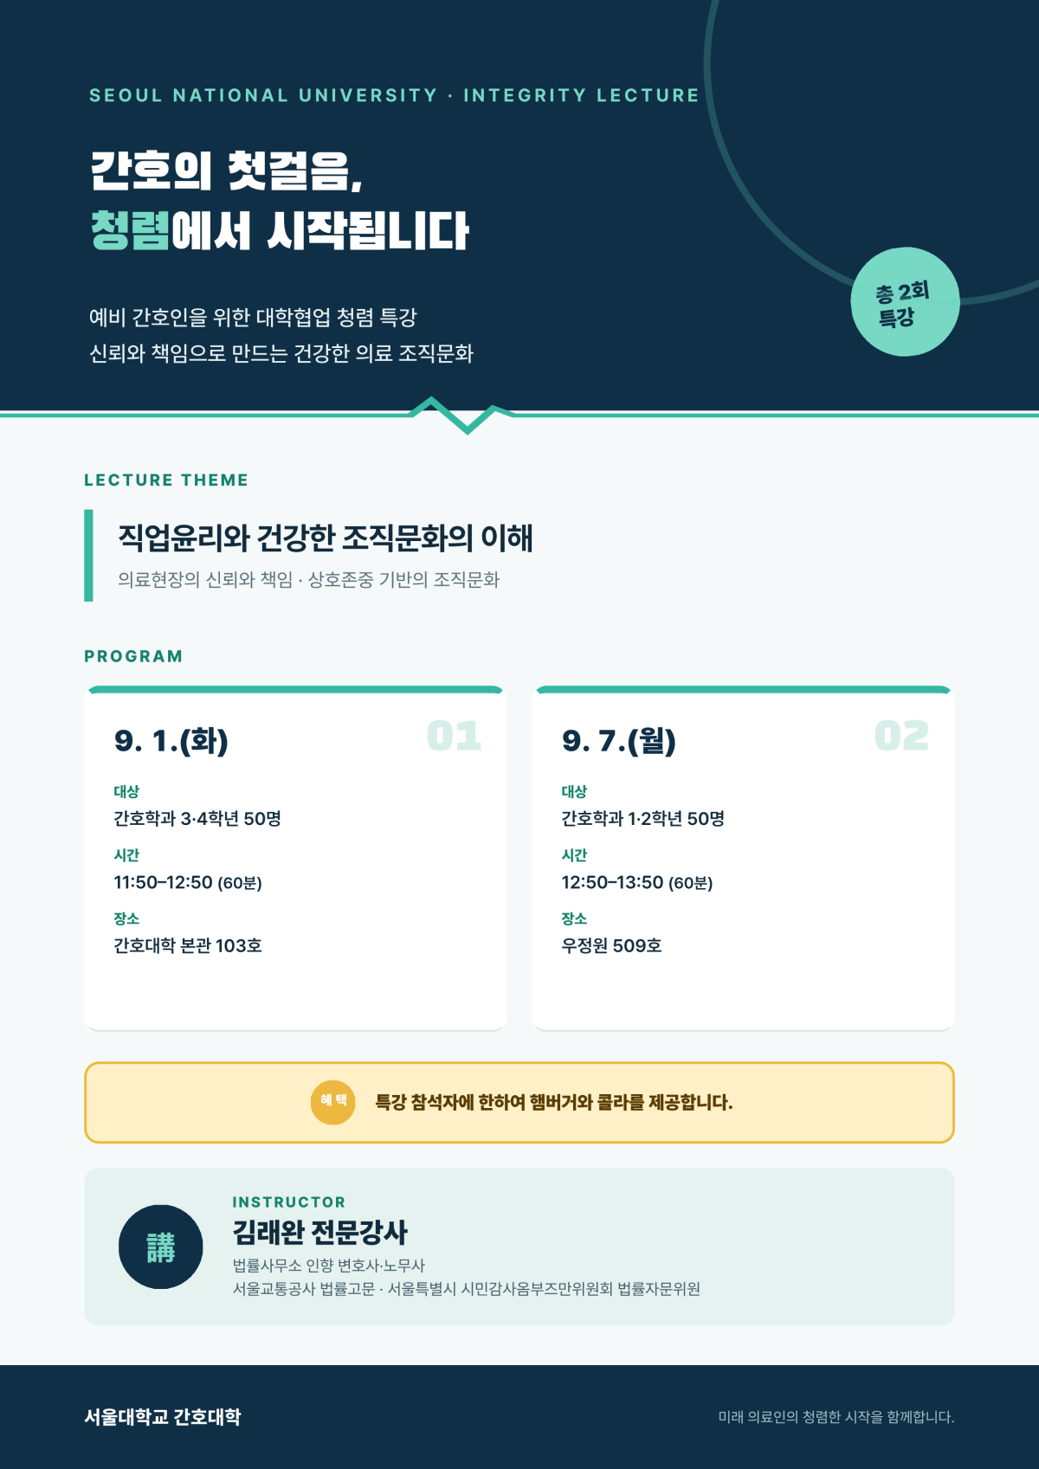This screenshot has width=1039, height=1469.
Task: Click the 직업윤리와 건강한 조직문화의 이해 heading
Action: pyautogui.click(x=326, y=538)
